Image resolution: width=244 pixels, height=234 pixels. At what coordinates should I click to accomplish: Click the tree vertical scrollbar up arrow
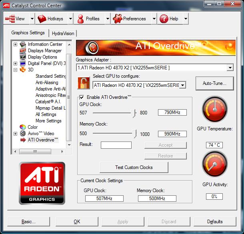coord(69,45)
